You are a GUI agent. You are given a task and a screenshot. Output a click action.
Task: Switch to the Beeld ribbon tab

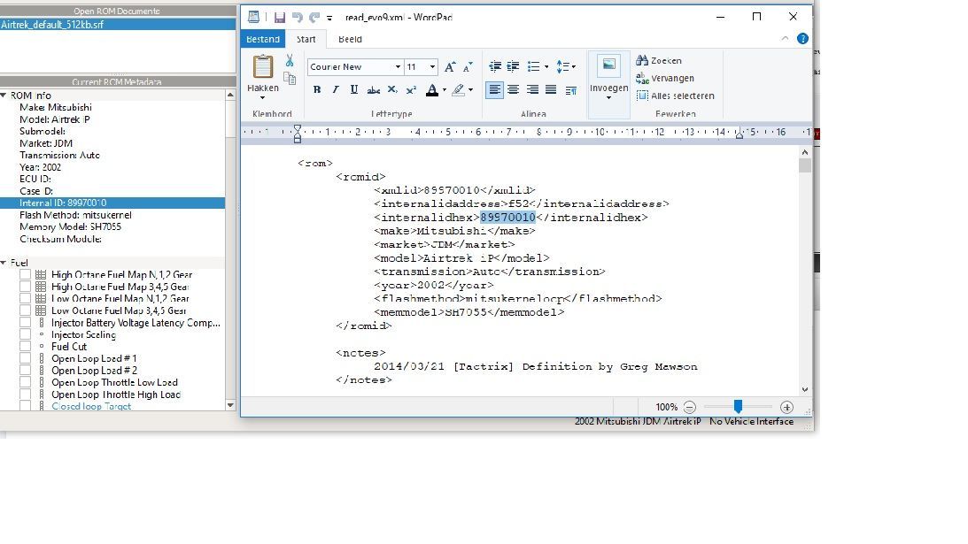(x=350, y=39)
